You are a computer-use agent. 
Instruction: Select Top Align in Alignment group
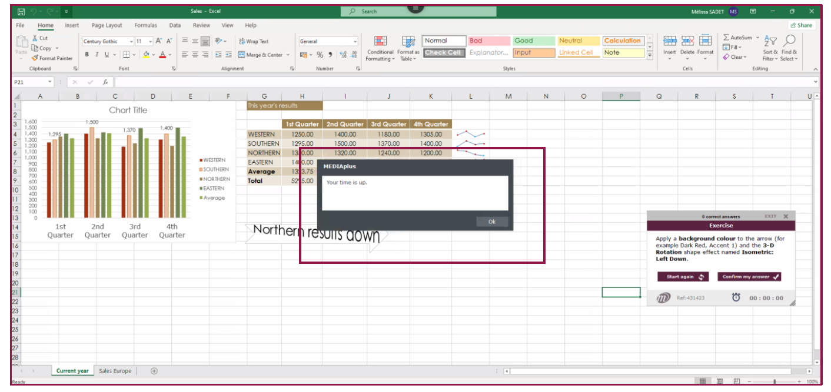pyautogui.click(x=185, y=41)
